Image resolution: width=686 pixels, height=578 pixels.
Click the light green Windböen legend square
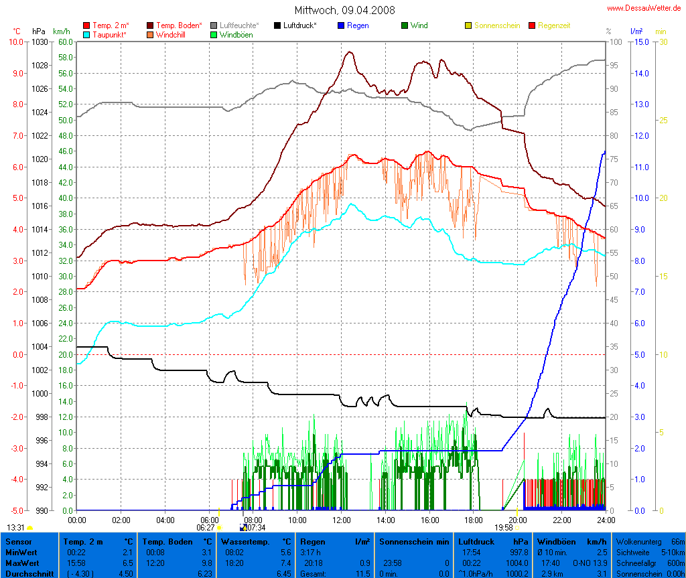[214, 35]
